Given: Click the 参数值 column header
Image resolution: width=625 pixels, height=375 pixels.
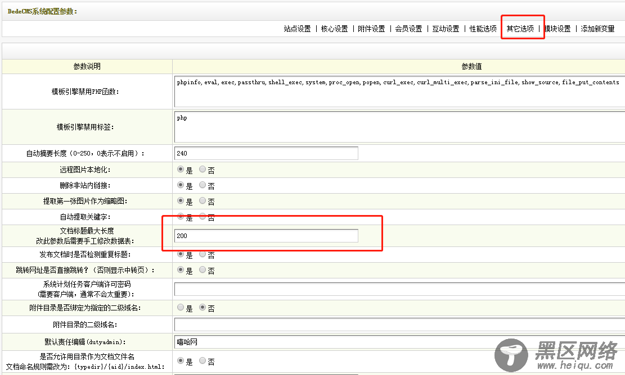Looking at the screenshot, I should pos(471,66).
